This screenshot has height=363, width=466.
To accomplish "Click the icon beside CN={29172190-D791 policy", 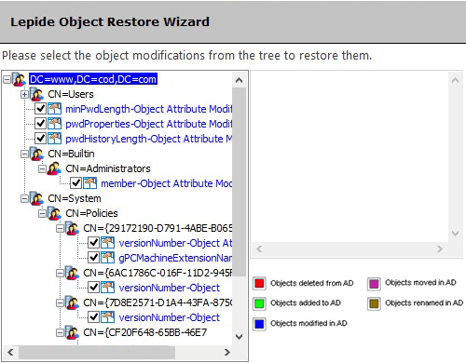I will 72,228.
